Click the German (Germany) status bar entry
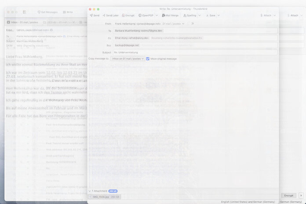Screen dimensions: 306x204 pyautogui.click(x=291, y=202)
